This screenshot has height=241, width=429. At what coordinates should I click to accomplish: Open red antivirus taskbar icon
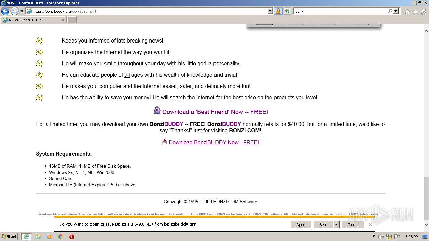coord(72,237)
